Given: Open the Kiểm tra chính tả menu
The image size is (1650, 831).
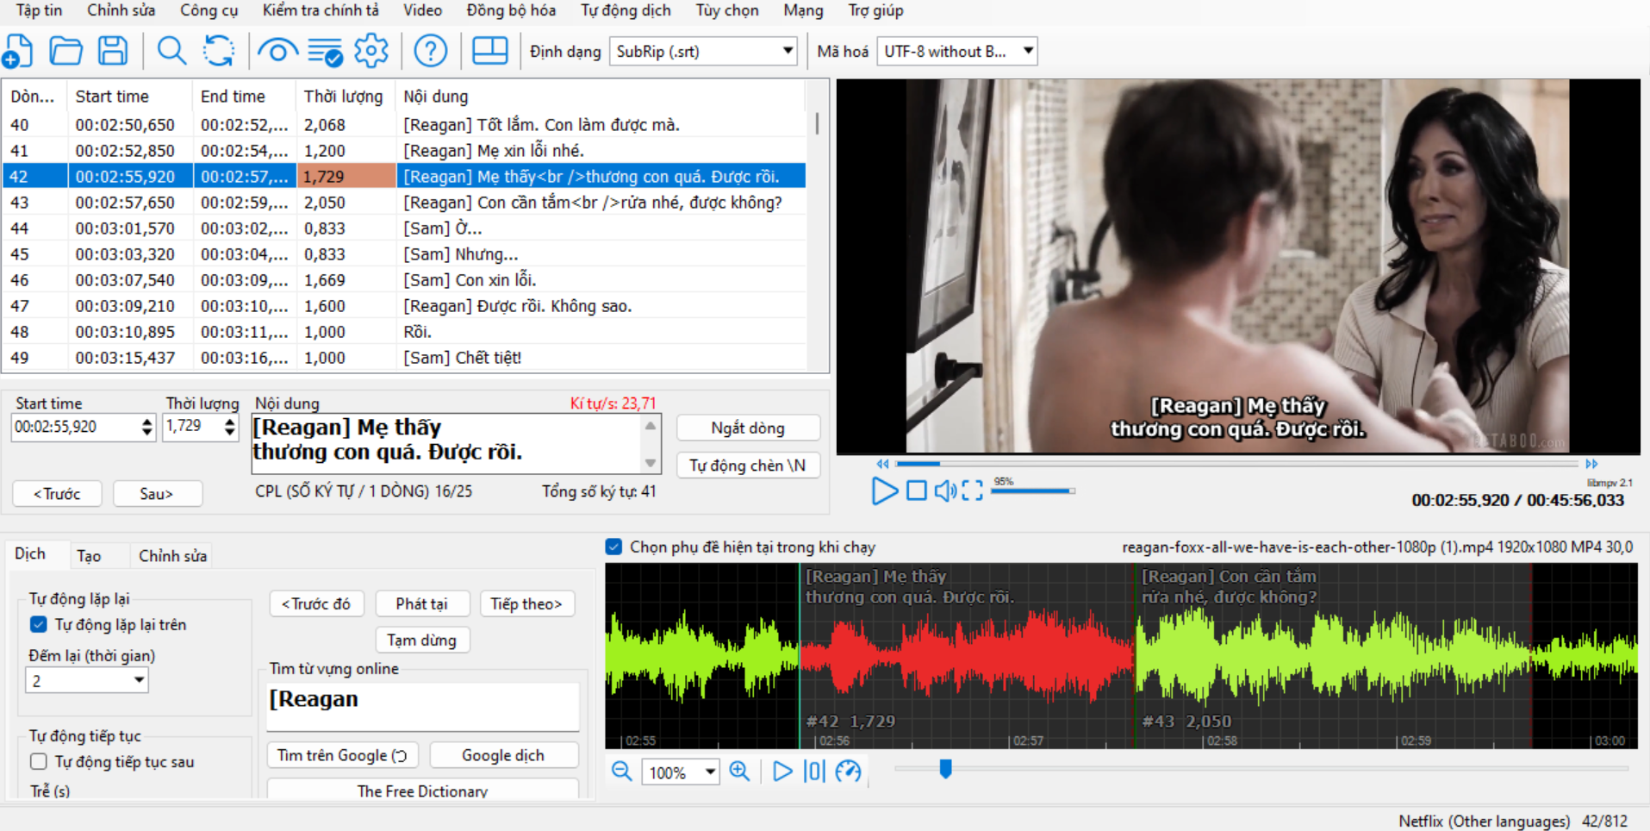Looking at the screenshot, I should (x=321, y=10).
